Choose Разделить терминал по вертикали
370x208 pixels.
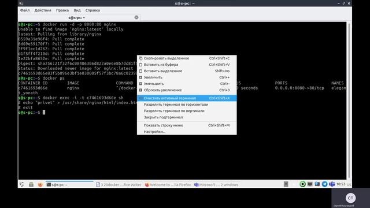tap(187, 111)
